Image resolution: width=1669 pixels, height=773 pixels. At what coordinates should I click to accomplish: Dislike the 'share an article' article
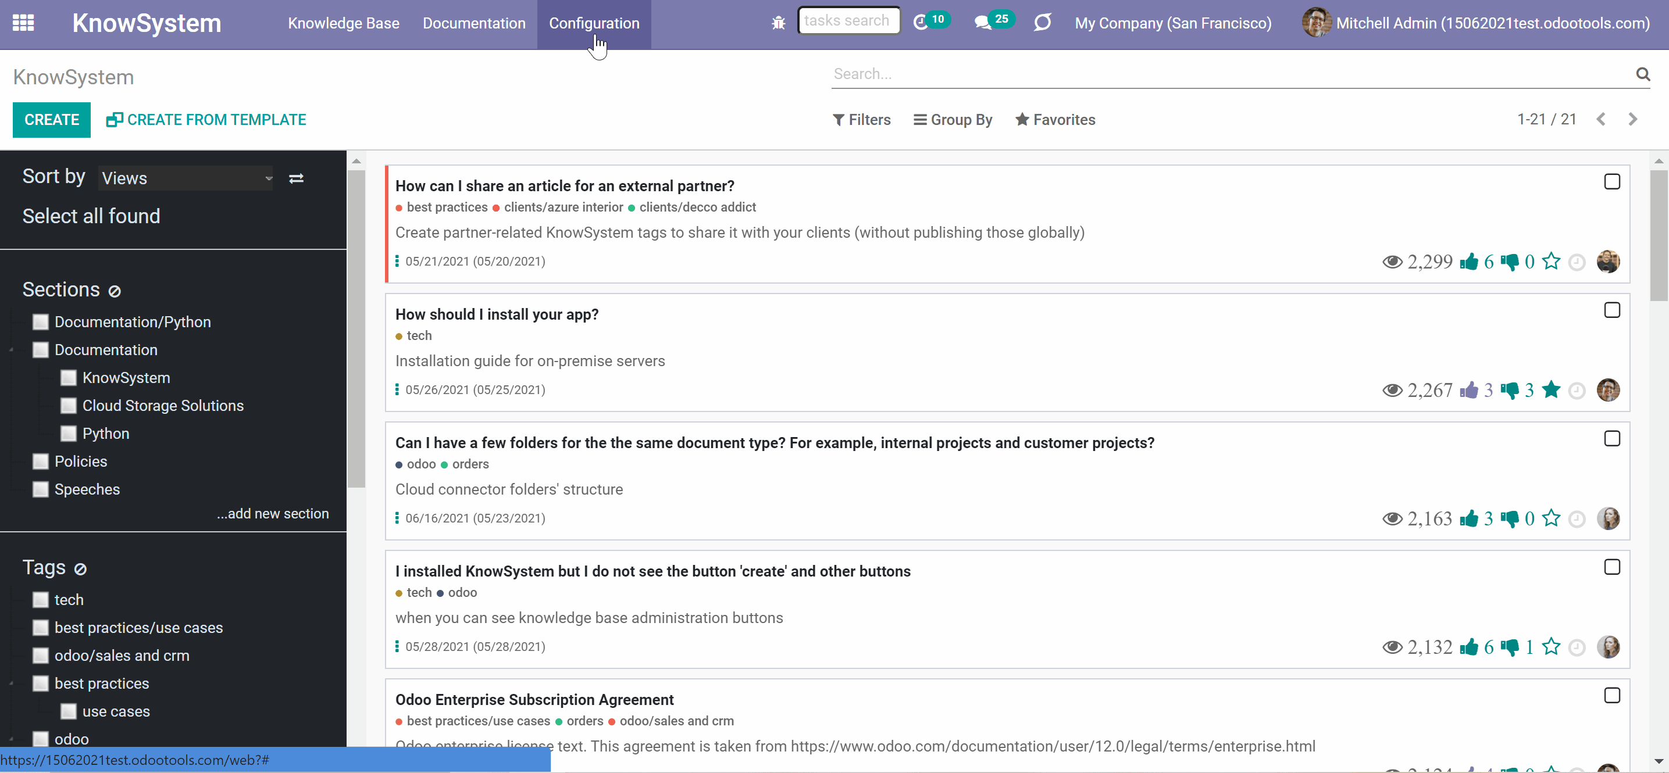1510,262
